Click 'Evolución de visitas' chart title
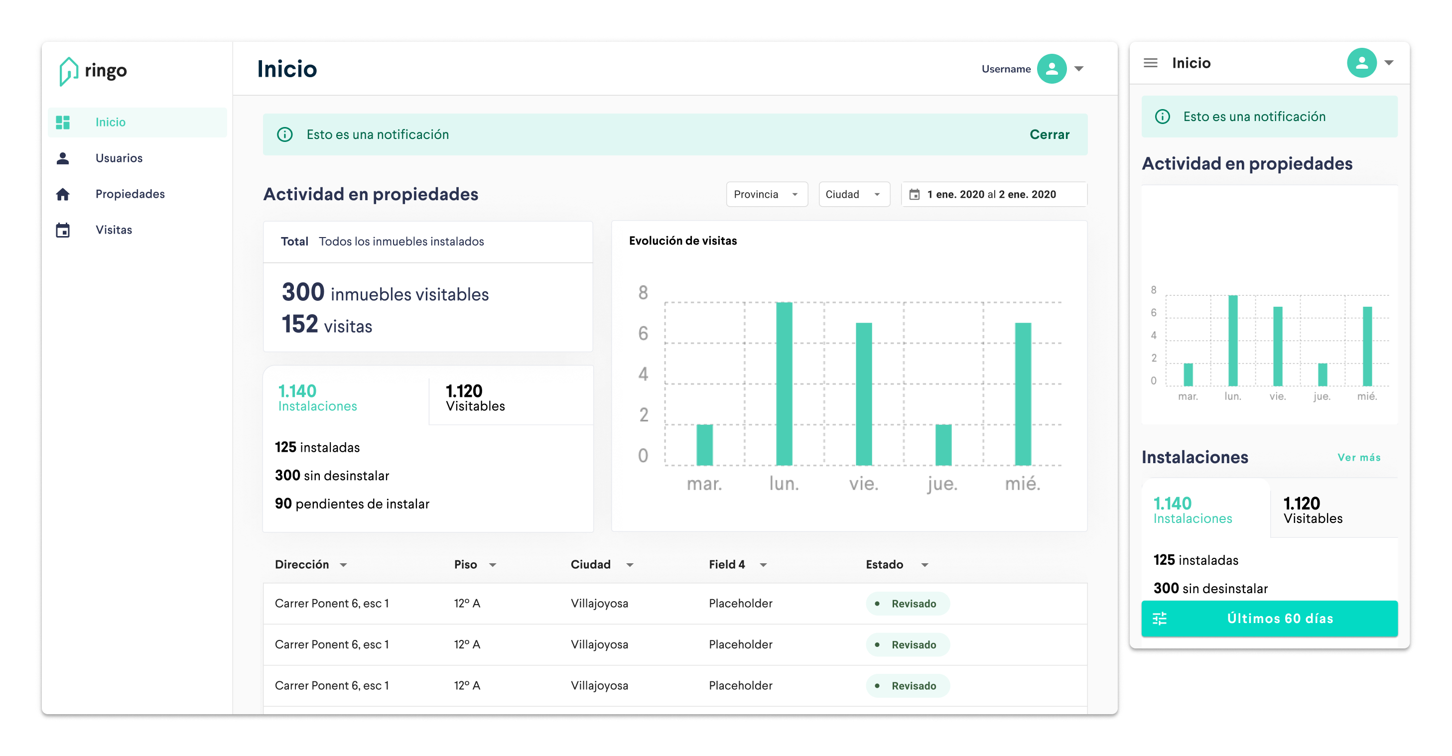This screenshot has width=1452, height=756. 682,241
